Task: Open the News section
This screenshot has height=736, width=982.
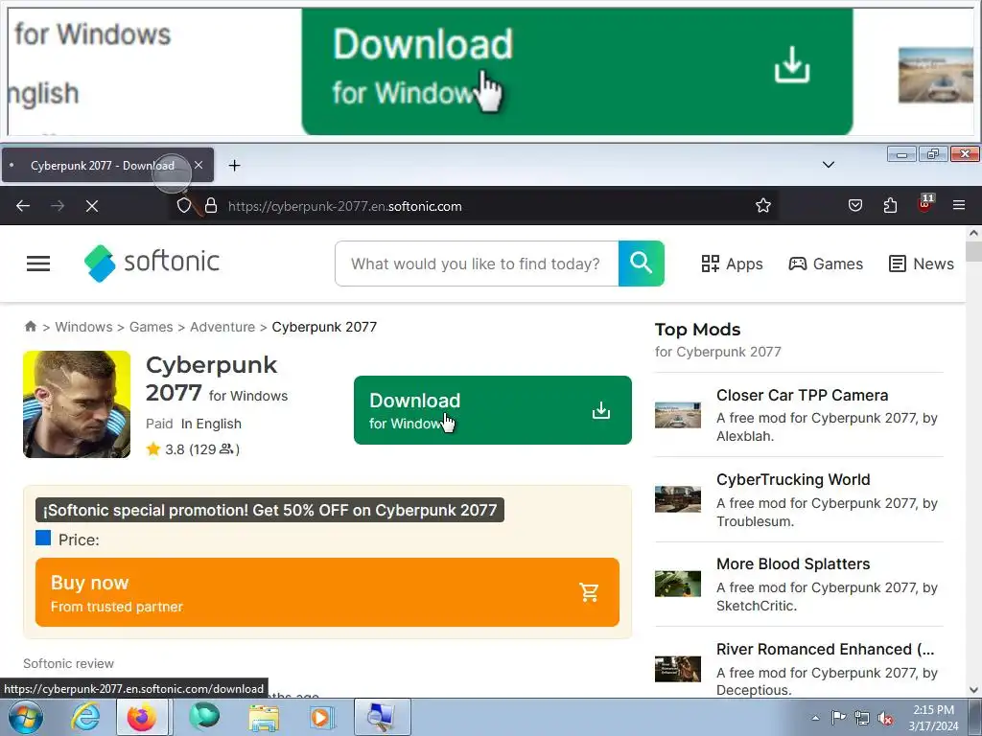Action: tap(922, 264)
